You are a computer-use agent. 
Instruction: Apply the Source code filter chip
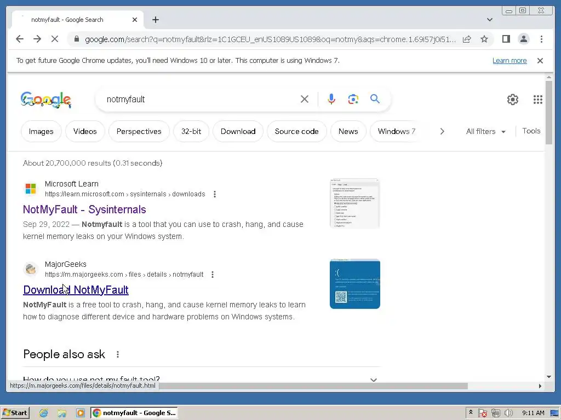pos(296,131)
